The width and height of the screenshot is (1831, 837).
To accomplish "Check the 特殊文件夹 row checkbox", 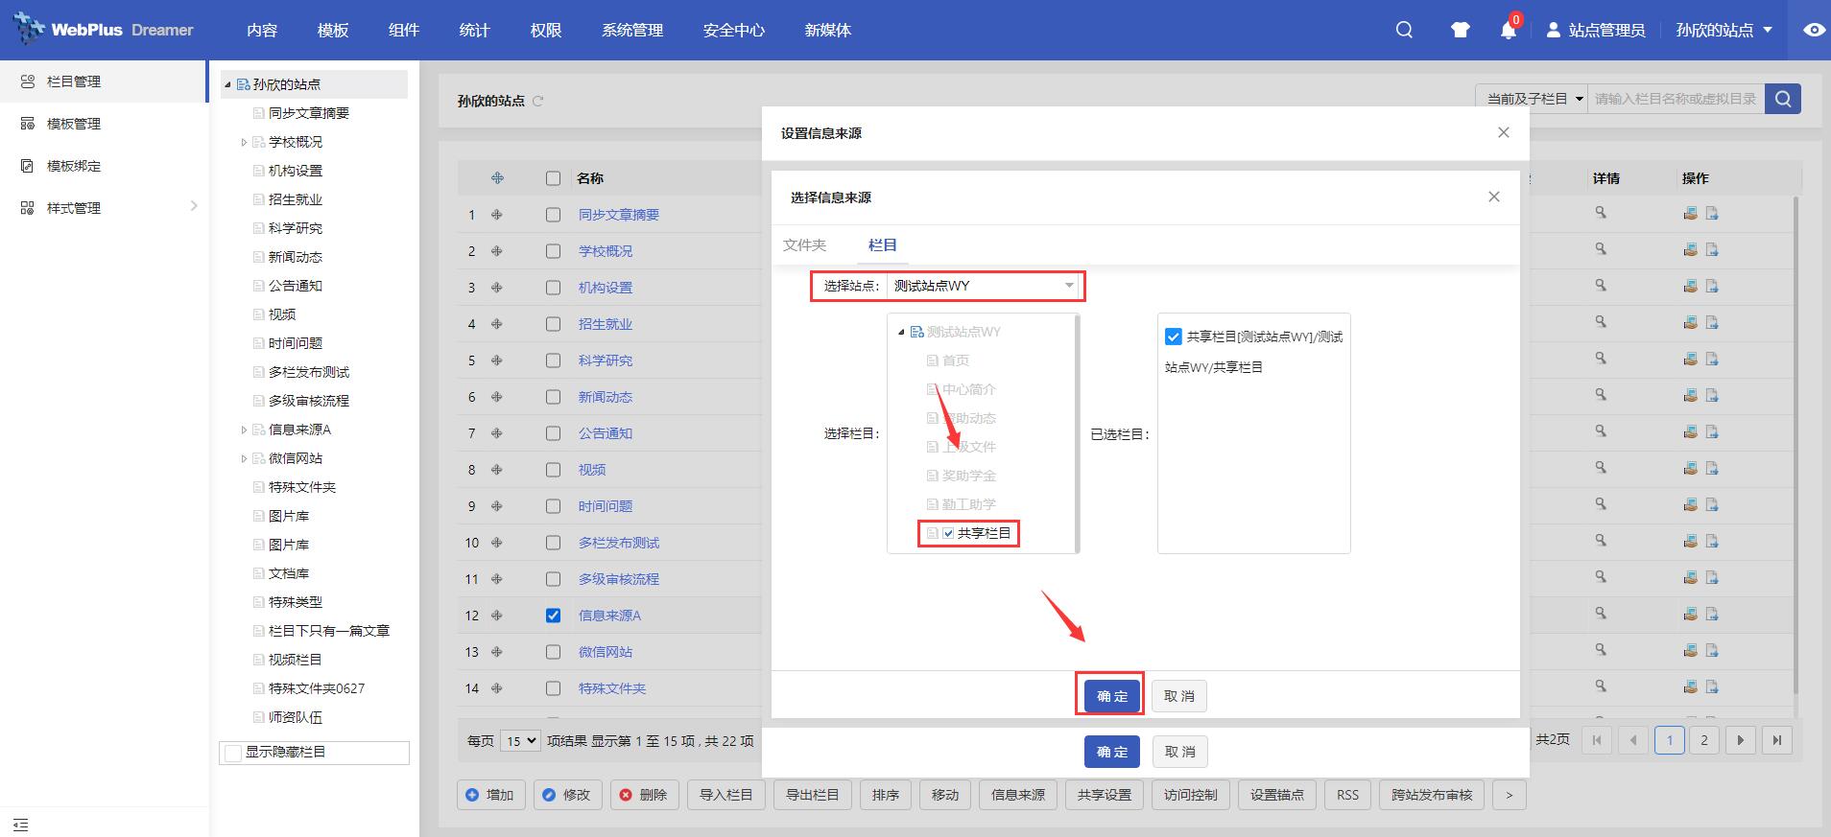I will [x=553, y=688].
